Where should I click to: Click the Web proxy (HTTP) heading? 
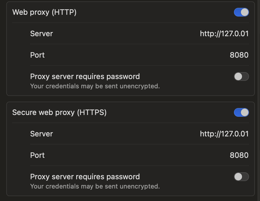44,12
